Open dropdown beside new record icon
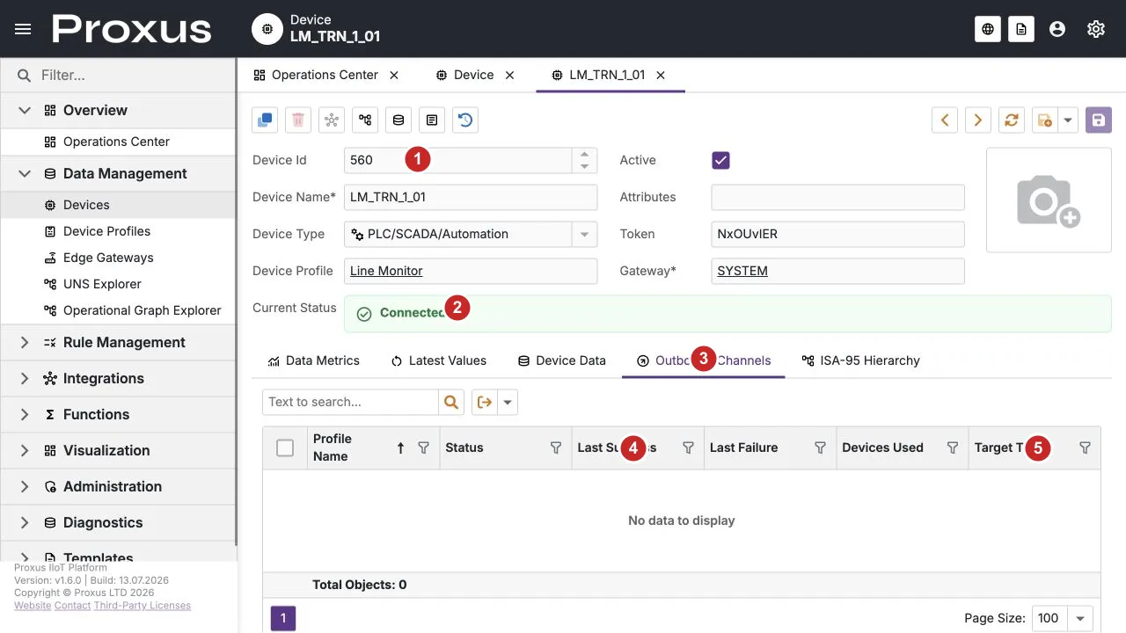 click(1068, 120)
